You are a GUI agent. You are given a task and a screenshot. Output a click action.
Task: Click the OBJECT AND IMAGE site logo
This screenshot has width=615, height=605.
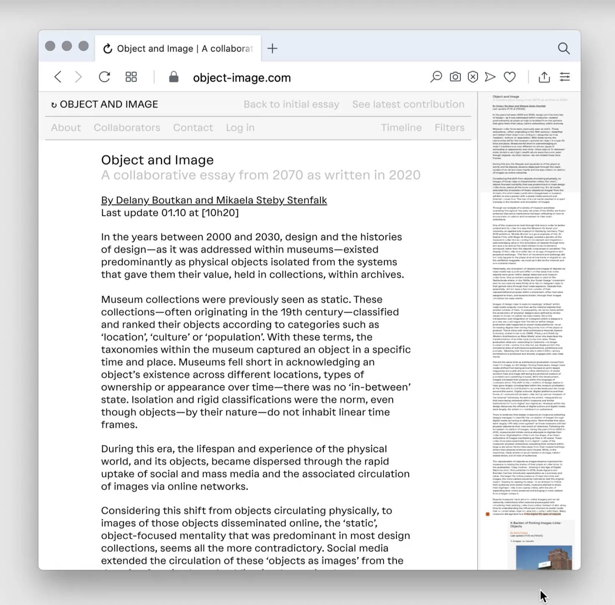coord(105,104)
